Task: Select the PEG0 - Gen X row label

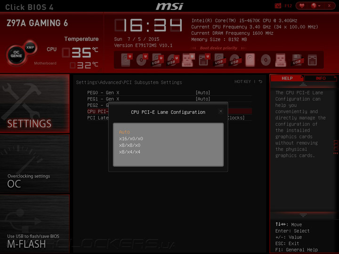Action: pyautogui.click(x=103, y=93)
